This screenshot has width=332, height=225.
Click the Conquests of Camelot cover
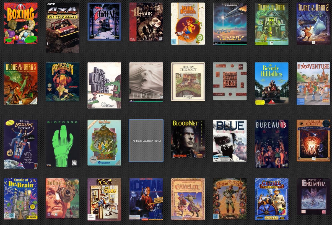pos(188,199)
